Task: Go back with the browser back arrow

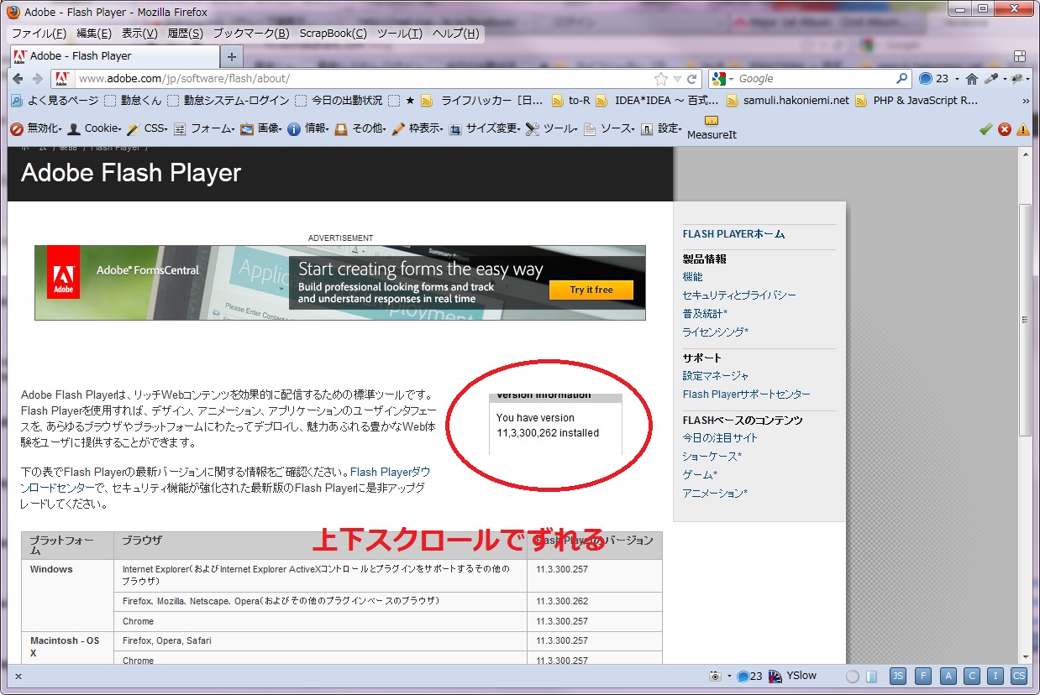Action: pyautogui.click(x=19, y=78)
